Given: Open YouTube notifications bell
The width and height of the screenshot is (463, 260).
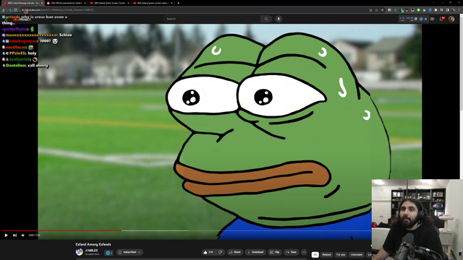Looking at the screenshot, I should (442, 19).
